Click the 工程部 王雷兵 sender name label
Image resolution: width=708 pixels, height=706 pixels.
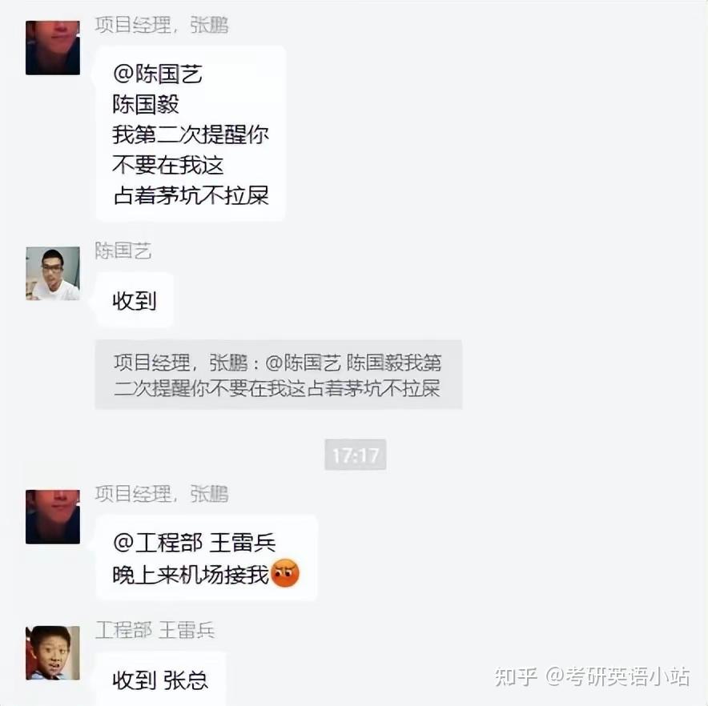(155, 630)
